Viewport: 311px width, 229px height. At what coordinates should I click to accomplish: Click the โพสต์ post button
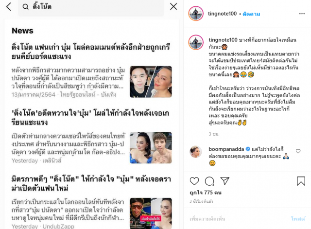pos(298,219)
